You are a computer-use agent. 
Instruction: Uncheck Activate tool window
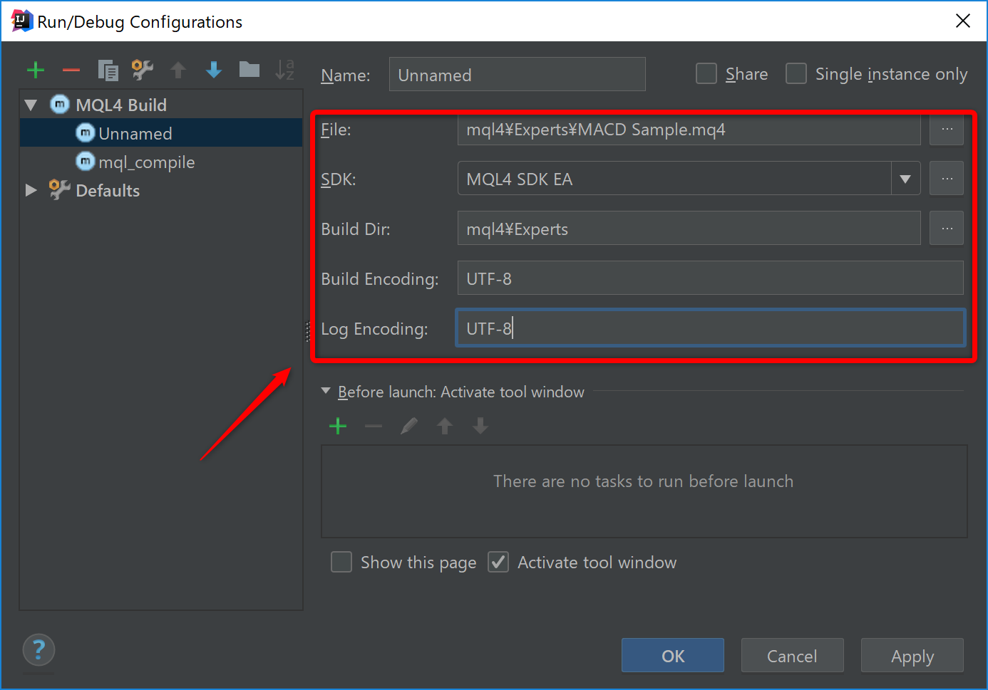point(498,562)
